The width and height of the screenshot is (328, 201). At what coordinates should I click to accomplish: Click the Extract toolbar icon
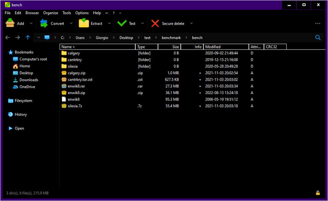84,23
